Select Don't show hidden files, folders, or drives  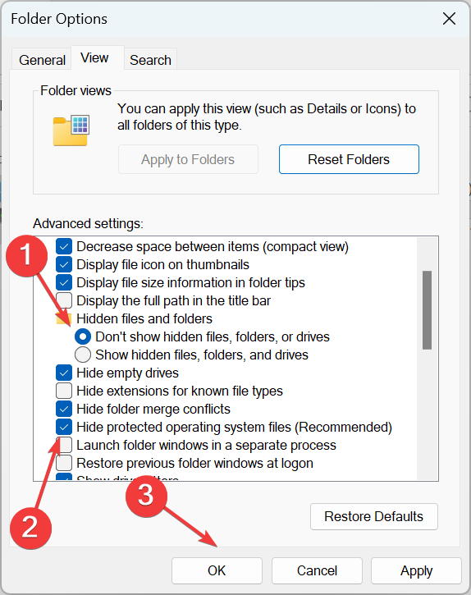[x=83, y=336]
